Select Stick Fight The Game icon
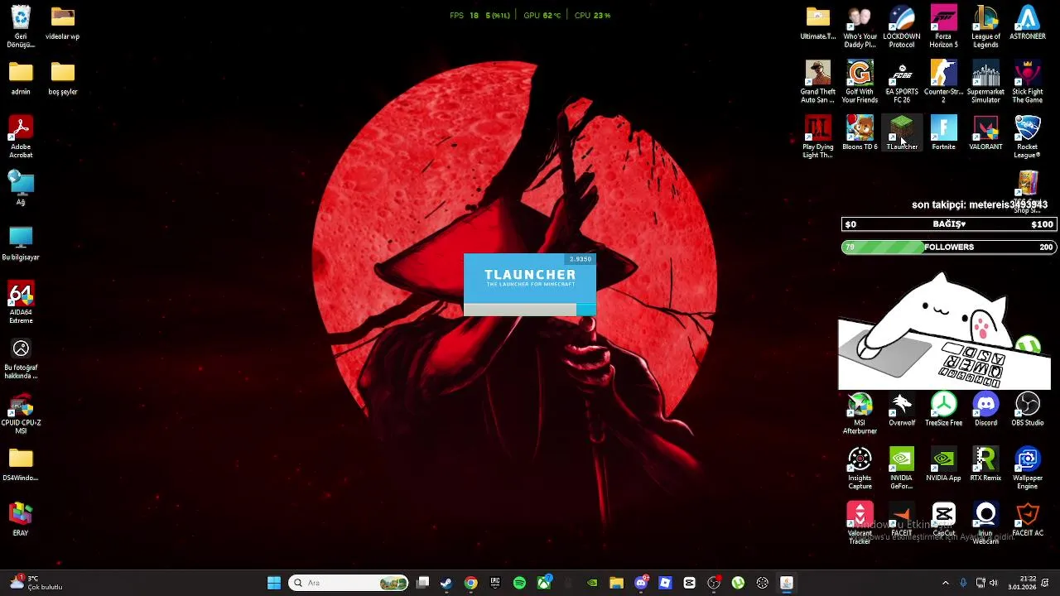 pyautogui.click(x=1028, y=82)
